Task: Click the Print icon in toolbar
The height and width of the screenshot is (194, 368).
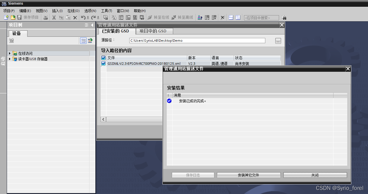Action: click(46, 18)
